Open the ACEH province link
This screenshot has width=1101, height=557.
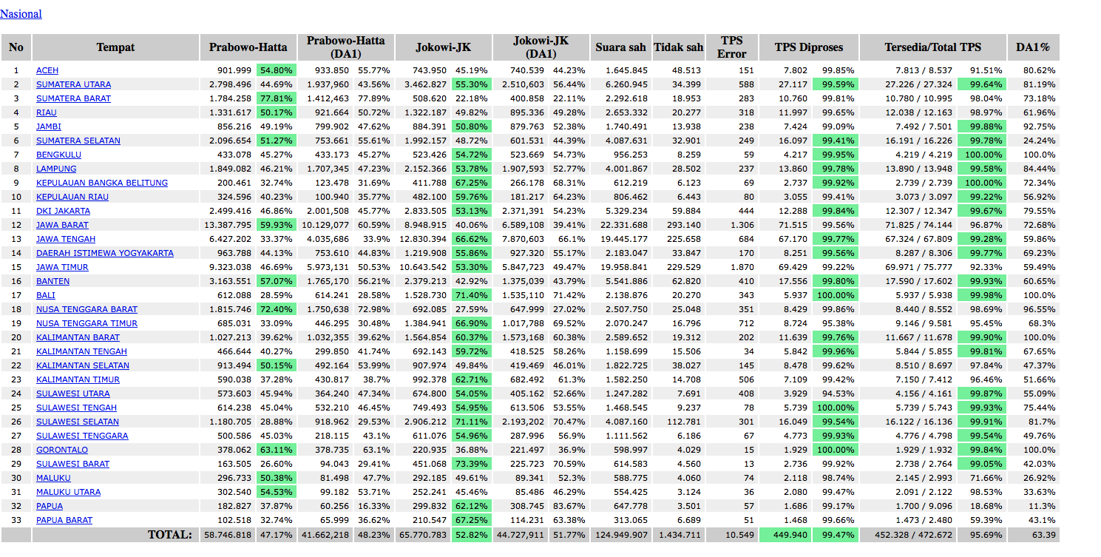coord(47,70)
